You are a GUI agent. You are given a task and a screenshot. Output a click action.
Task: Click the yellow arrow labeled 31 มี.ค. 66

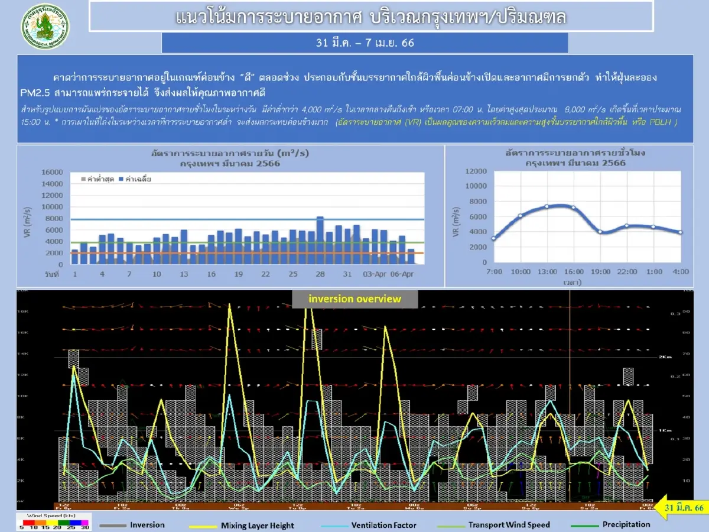coord(682,508)
